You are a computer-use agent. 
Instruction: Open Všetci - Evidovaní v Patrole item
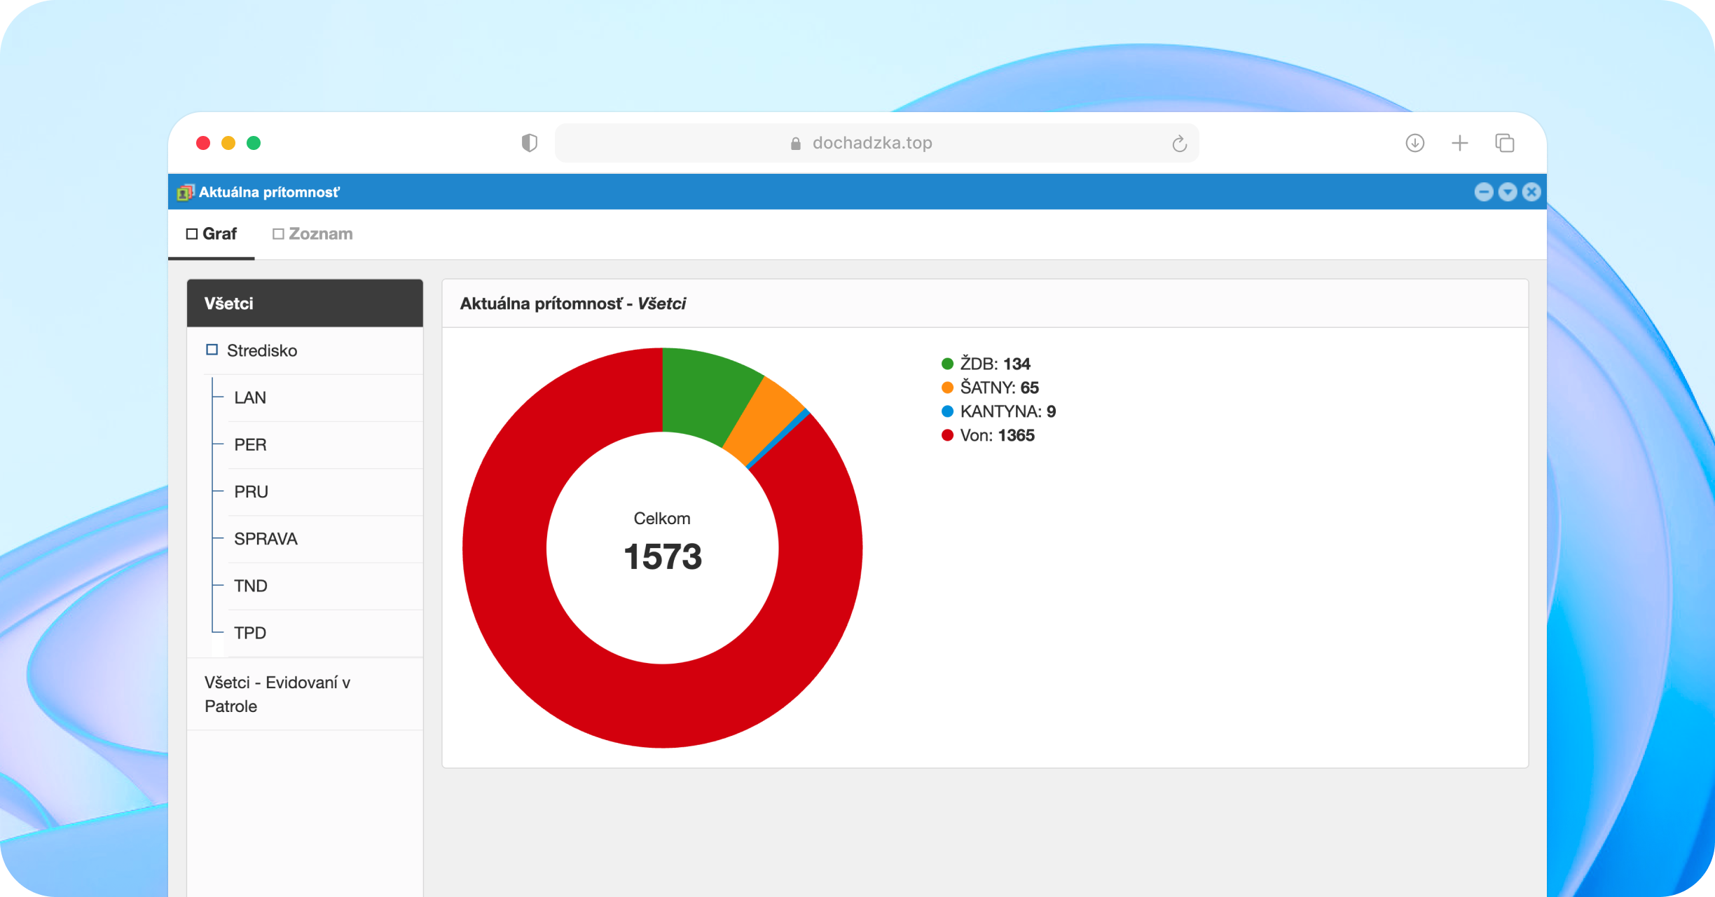[x=305, y=694]
